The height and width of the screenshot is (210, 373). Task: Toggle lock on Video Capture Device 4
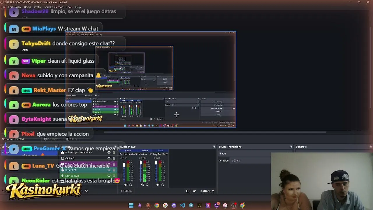[114, 153]
